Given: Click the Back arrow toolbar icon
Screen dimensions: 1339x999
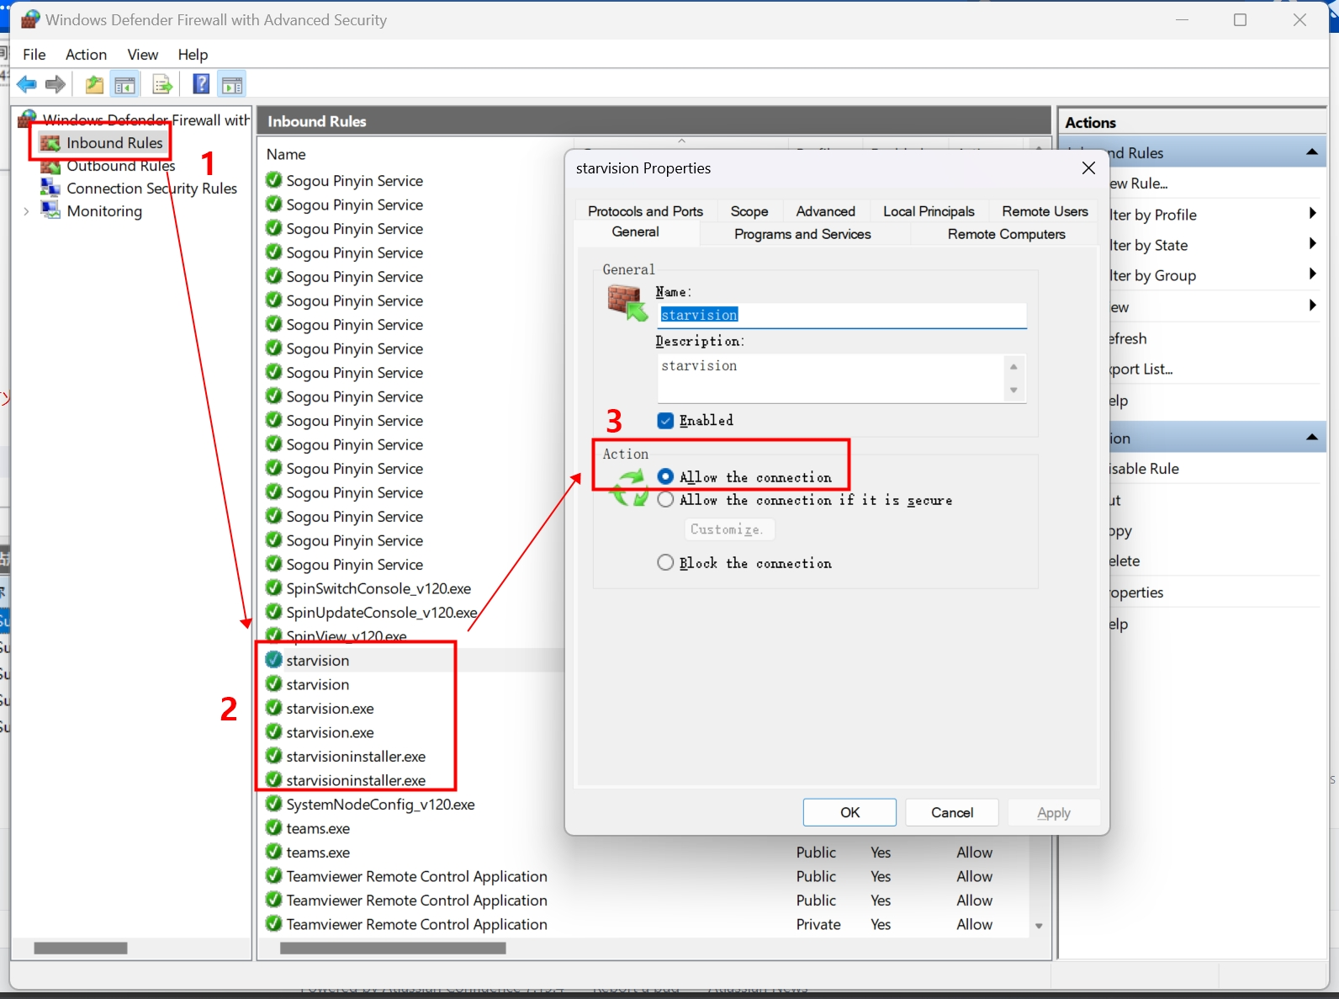Looking at the screenshot, I should click(27, 84).
